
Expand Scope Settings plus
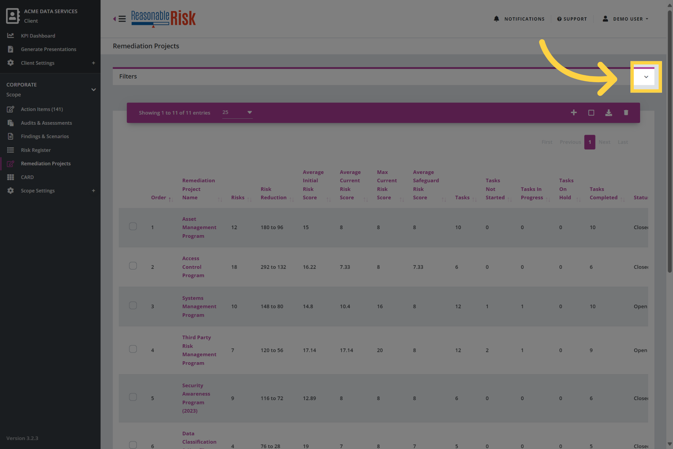tap(93, 191)
